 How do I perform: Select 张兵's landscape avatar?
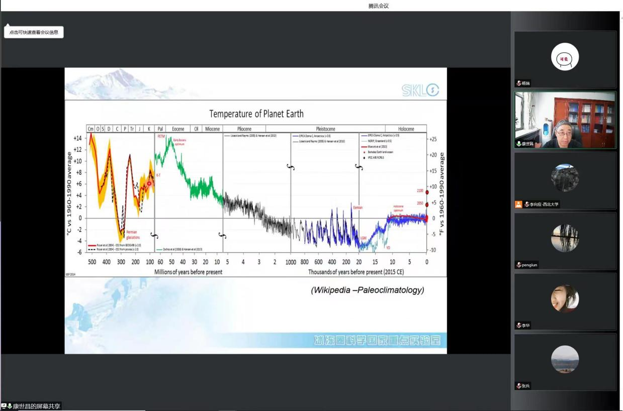(x=565, y=359)
